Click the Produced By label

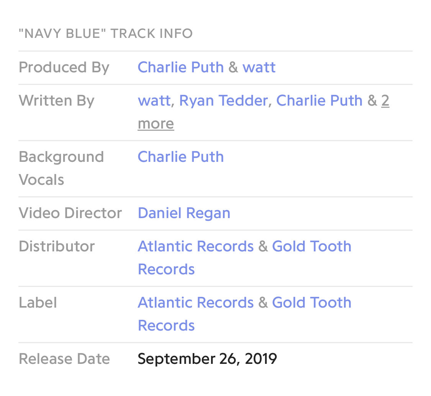coord(64,67)
